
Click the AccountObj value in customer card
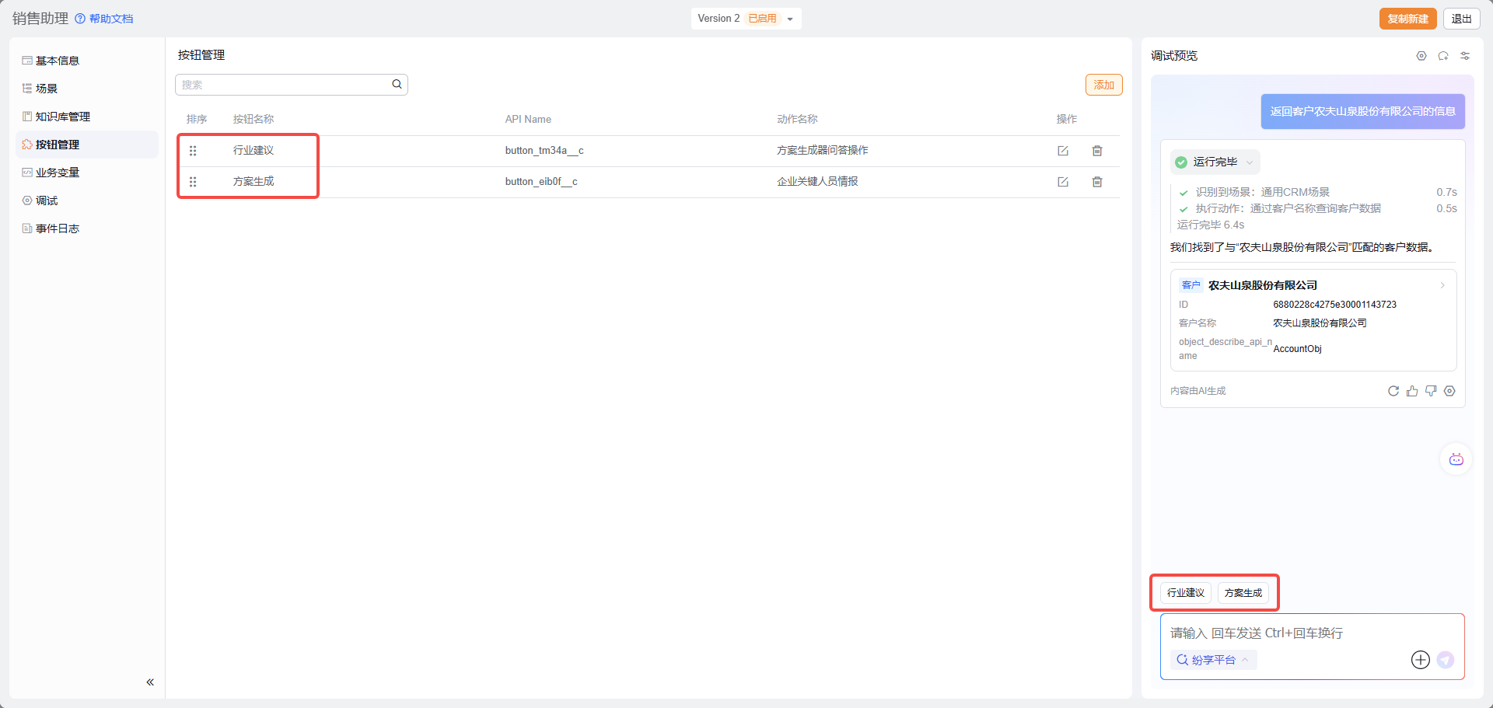coord(1297,349)
